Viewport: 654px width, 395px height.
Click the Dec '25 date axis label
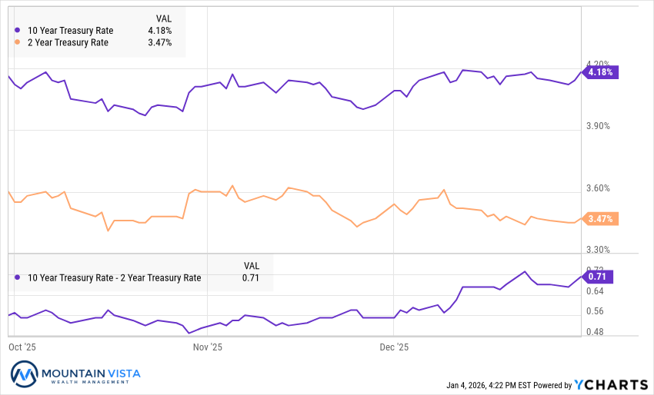click(394, 347)
